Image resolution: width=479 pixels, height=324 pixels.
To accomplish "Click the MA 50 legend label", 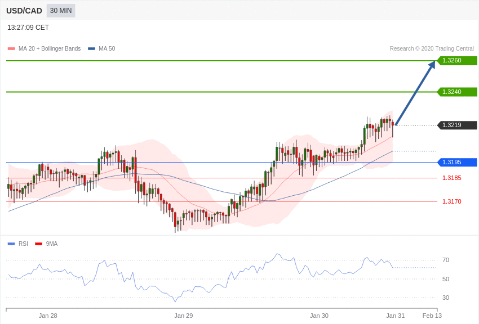I will (107, 48).
